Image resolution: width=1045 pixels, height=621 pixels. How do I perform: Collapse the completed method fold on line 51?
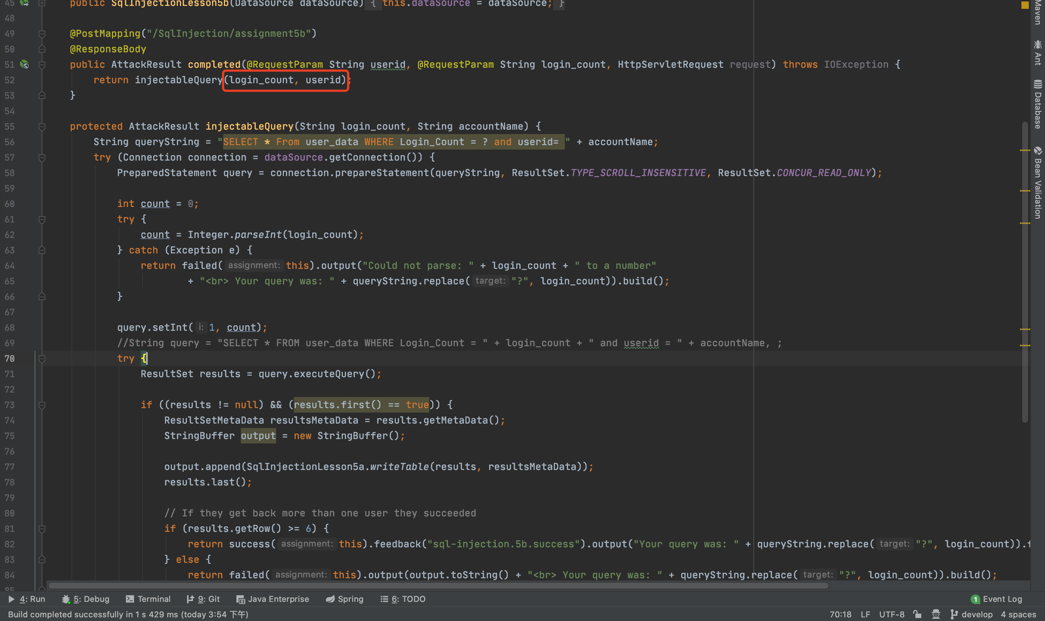click(42, 64)
